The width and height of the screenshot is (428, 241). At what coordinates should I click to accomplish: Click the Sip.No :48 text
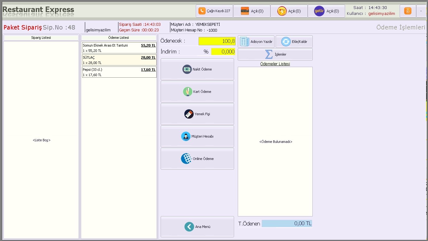(x=59, y=27)
